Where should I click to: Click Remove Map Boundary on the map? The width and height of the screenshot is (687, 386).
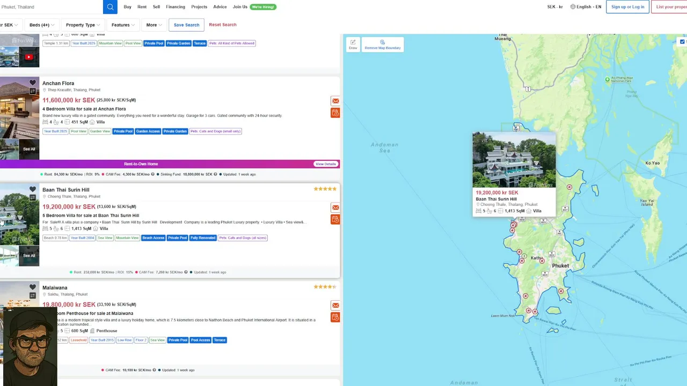pos(383,44)
